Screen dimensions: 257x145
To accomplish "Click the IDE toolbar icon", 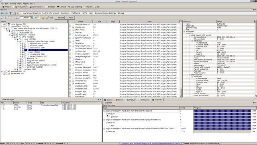I will point(95,7).
